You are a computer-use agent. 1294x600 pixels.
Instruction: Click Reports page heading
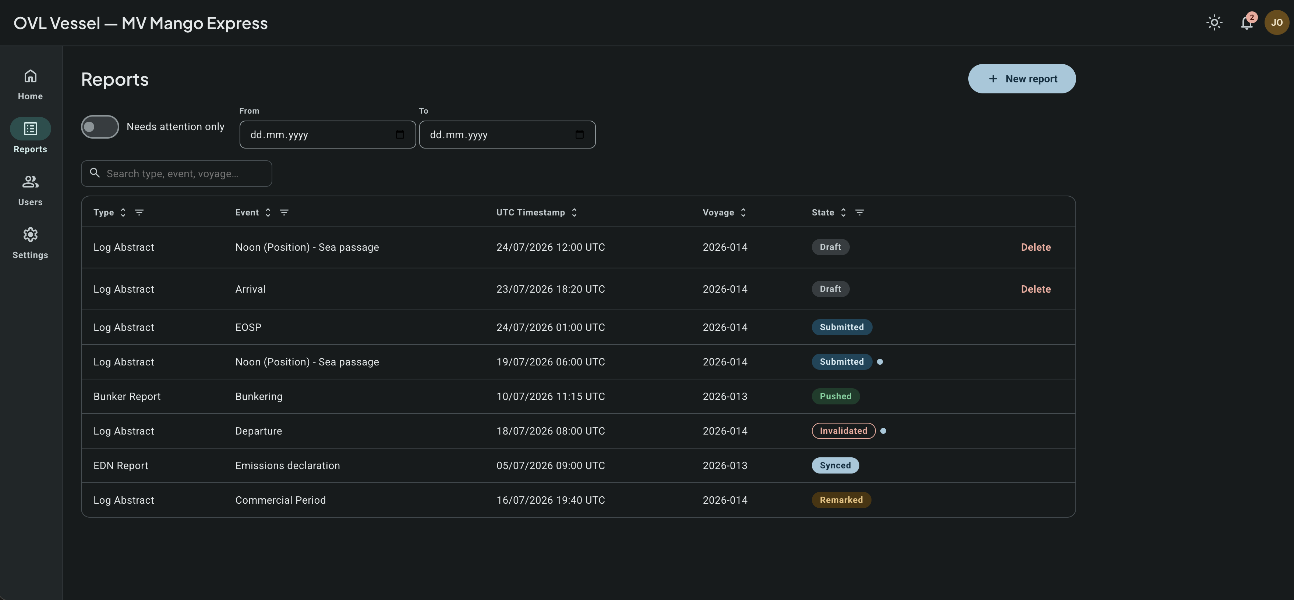click(x=114, y=79)
